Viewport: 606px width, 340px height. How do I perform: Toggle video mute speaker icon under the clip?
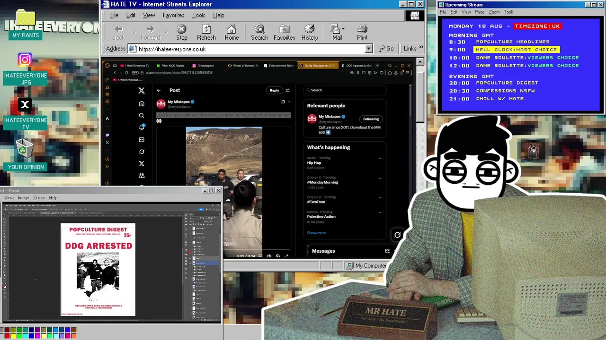click(269, 256)
